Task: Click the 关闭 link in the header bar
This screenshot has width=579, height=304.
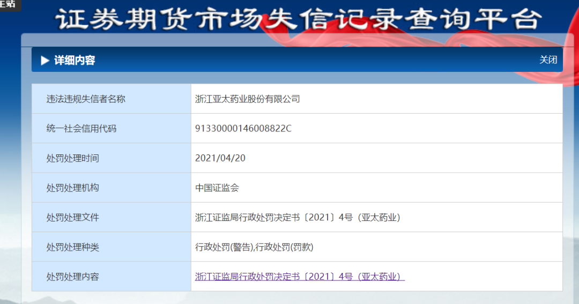Action: click(x=548, y=60)
